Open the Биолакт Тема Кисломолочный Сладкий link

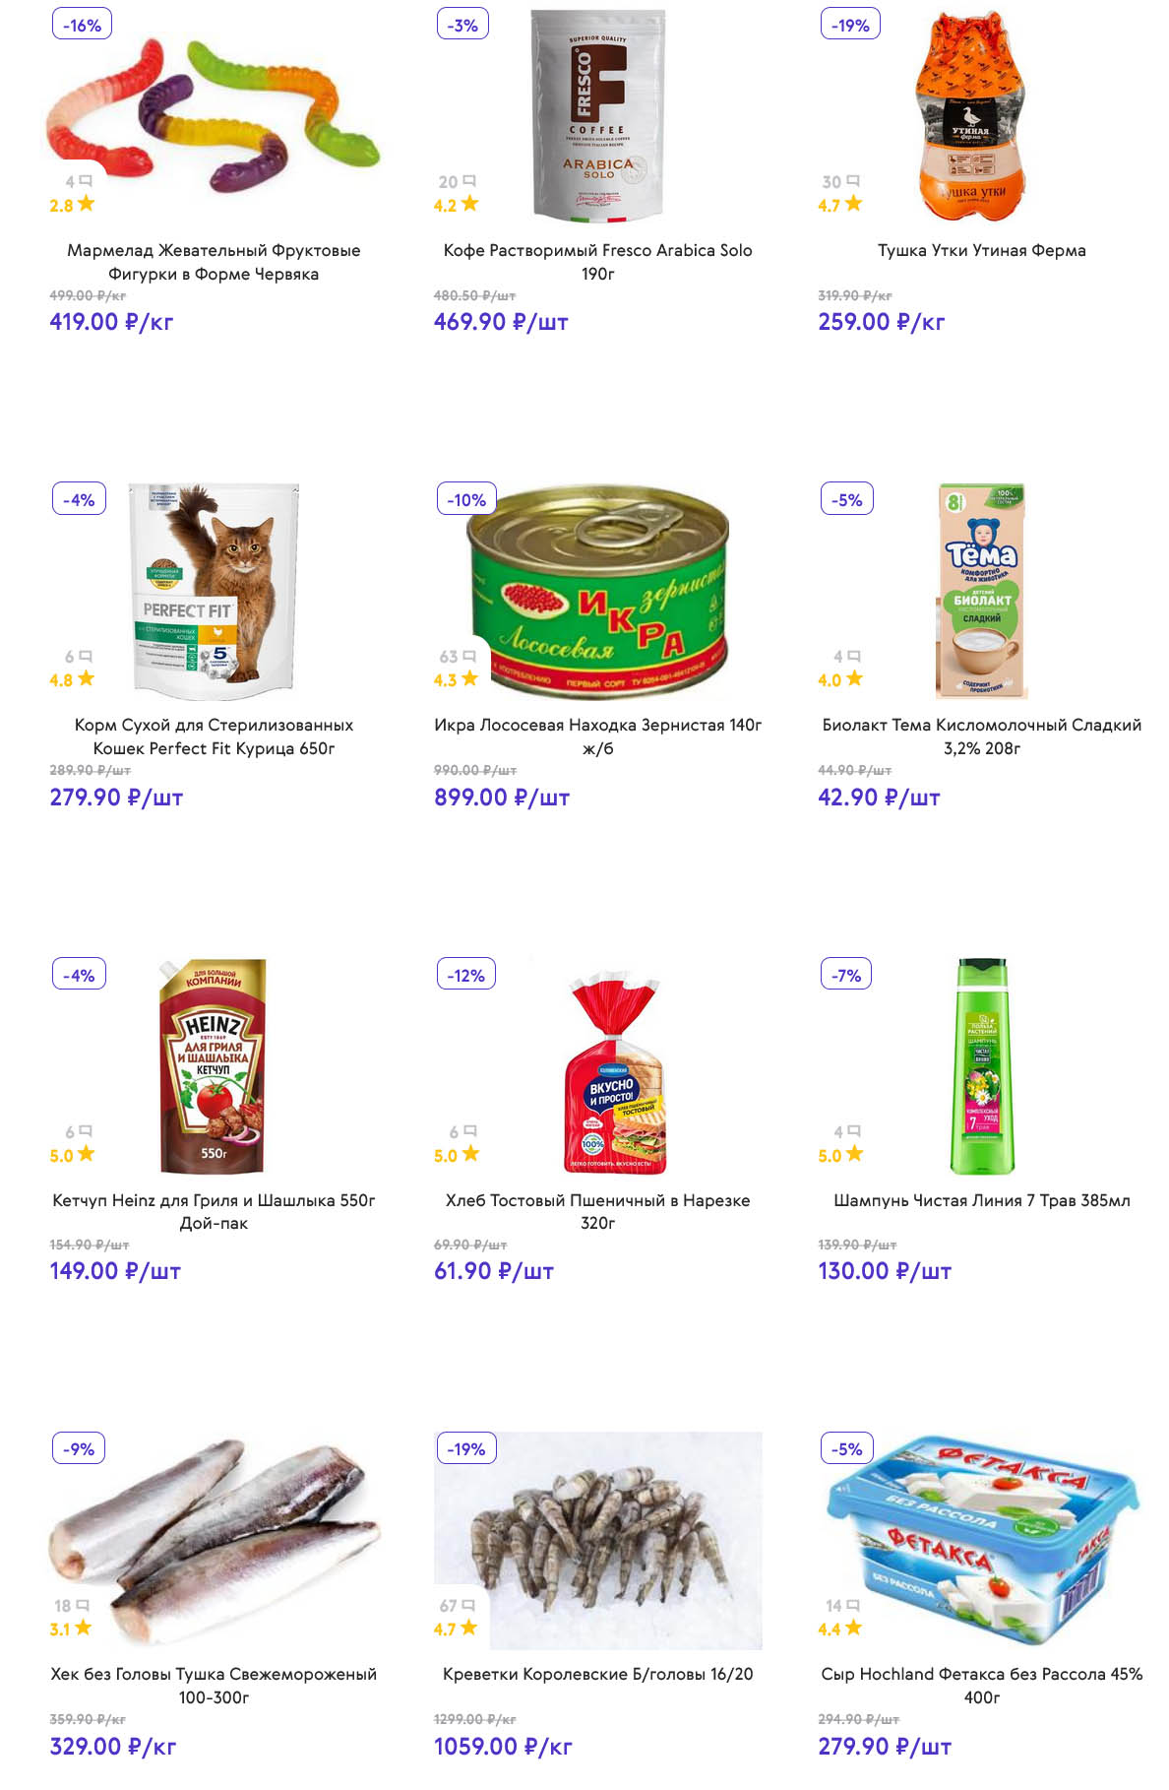pos(981,736)
